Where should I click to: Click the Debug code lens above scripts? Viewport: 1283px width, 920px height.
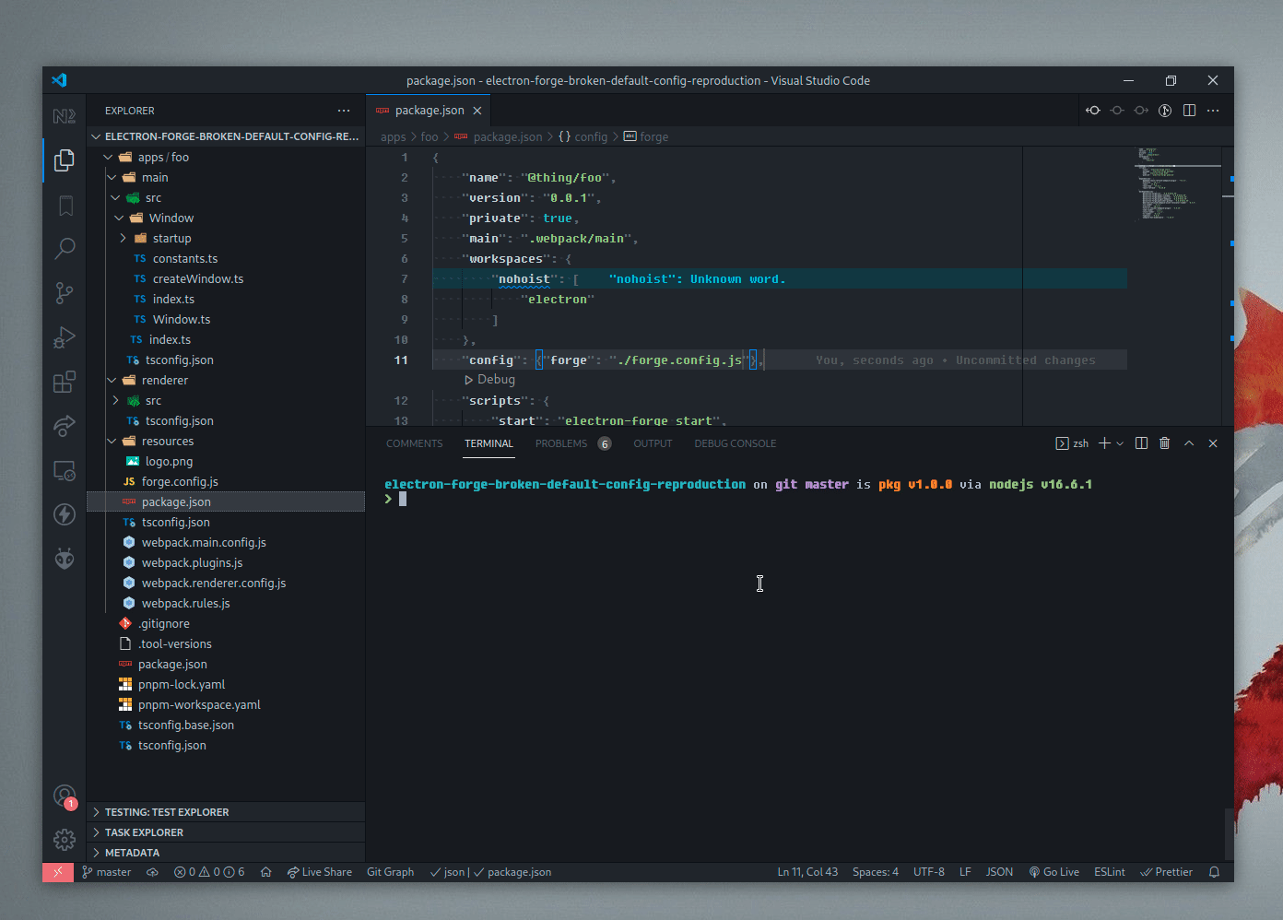click(x=489, y=379)
